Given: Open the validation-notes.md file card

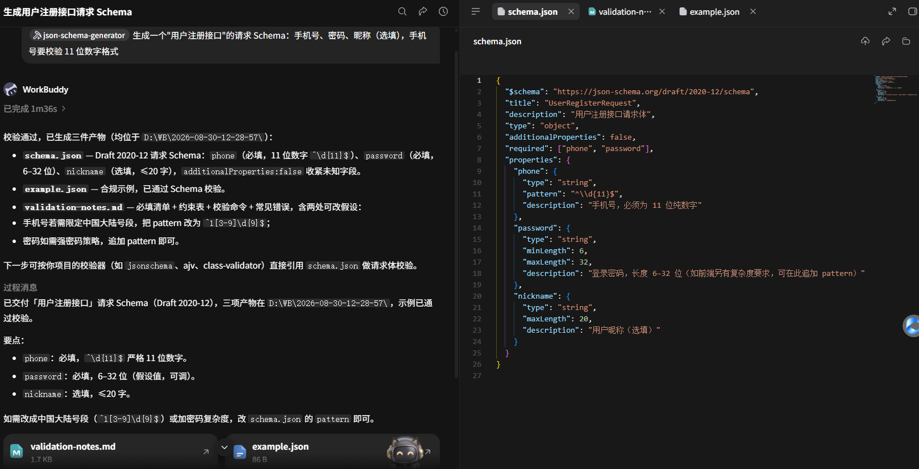Looking at the screenshot, I should (111, 452).
